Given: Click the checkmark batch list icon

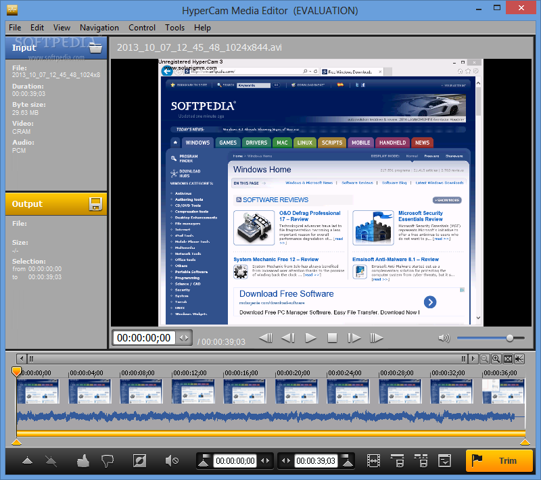Looking at the screenshot, I should [444, 460].
